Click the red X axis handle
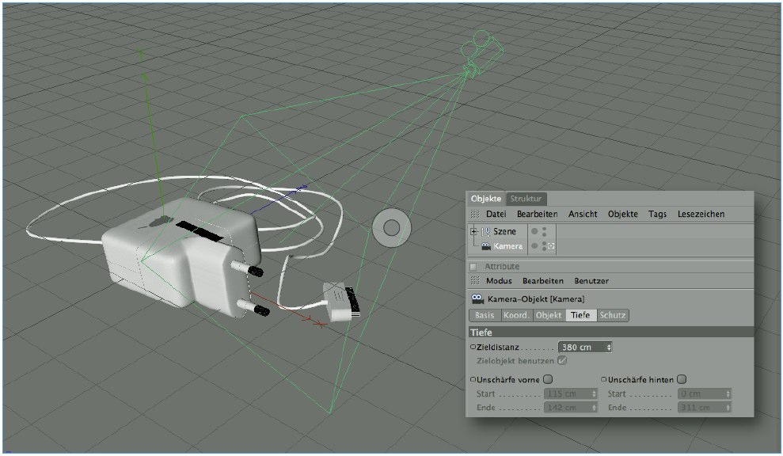The height and width of the screenshot is (456, 783). (320, 324)
